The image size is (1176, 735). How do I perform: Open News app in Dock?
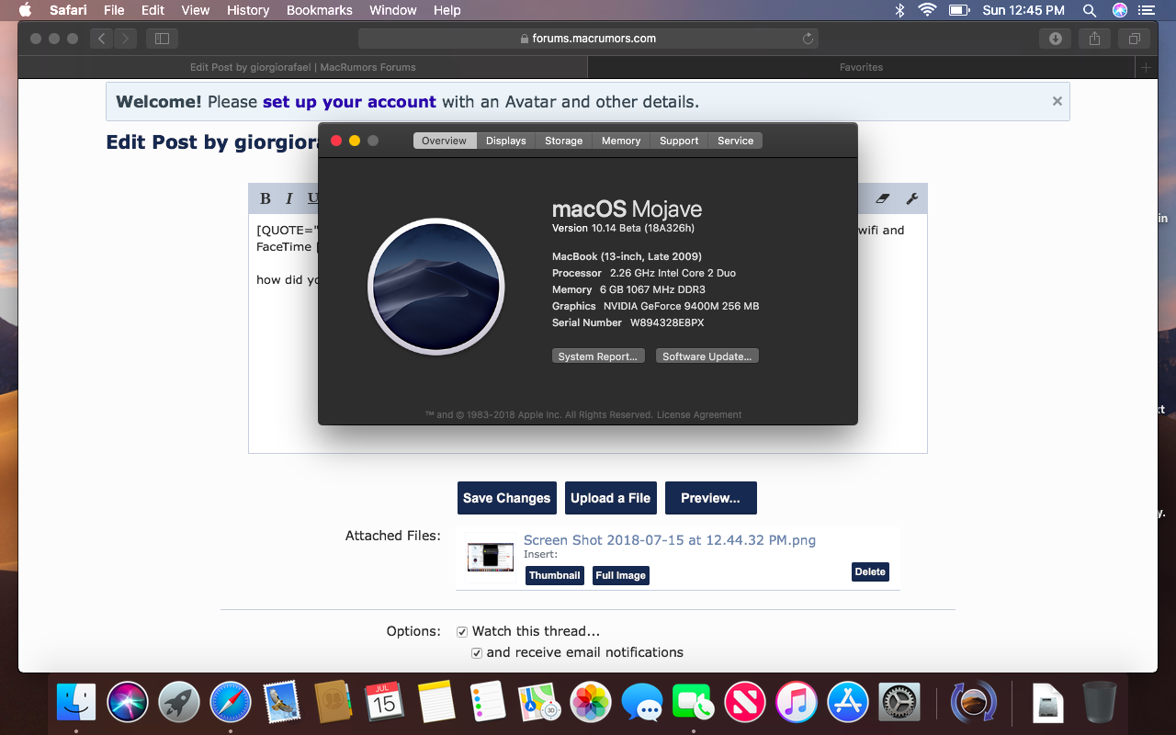coord(745,703)
